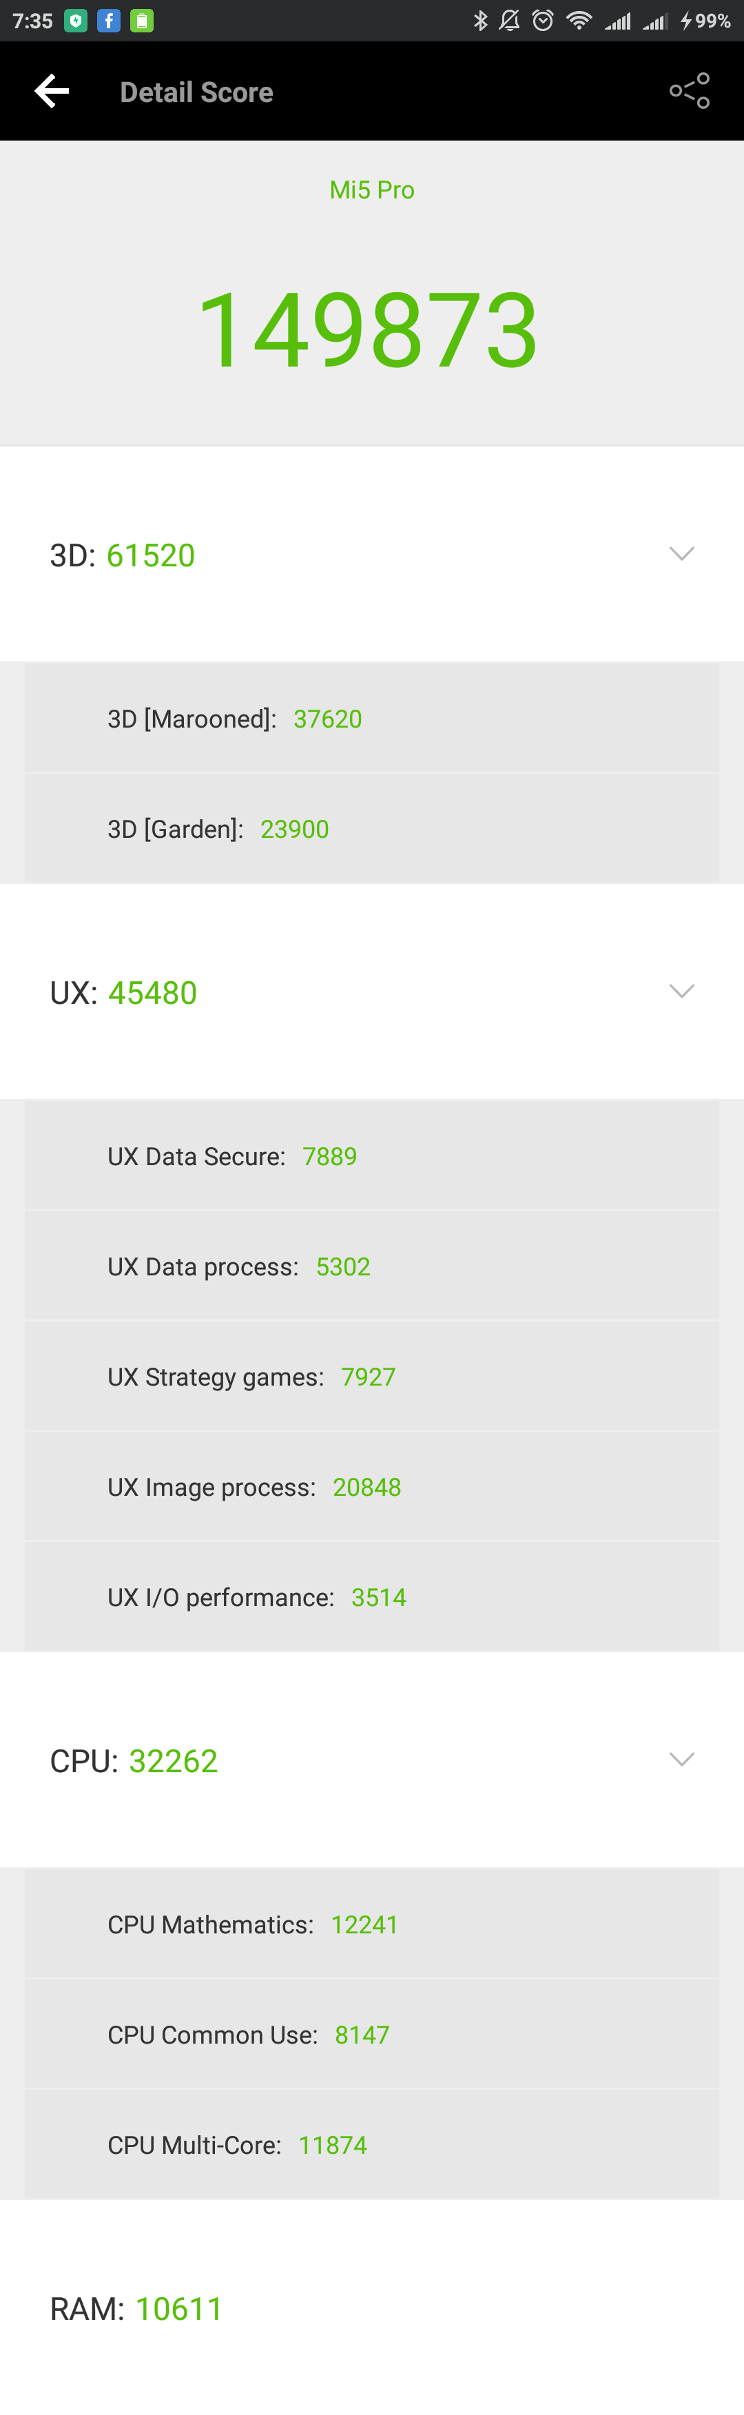Collapse the 3D score section chevron
This screenshot has height=2415, width=744.
pos(681,554)
